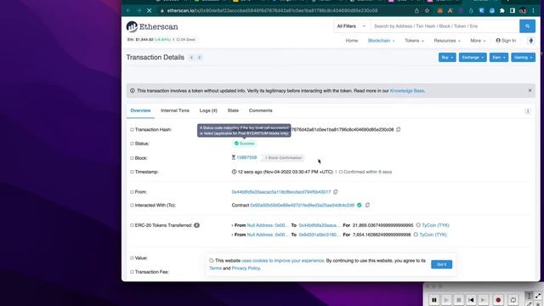
Task: Open the Gaming dropdown button
Action: point(524,58)
